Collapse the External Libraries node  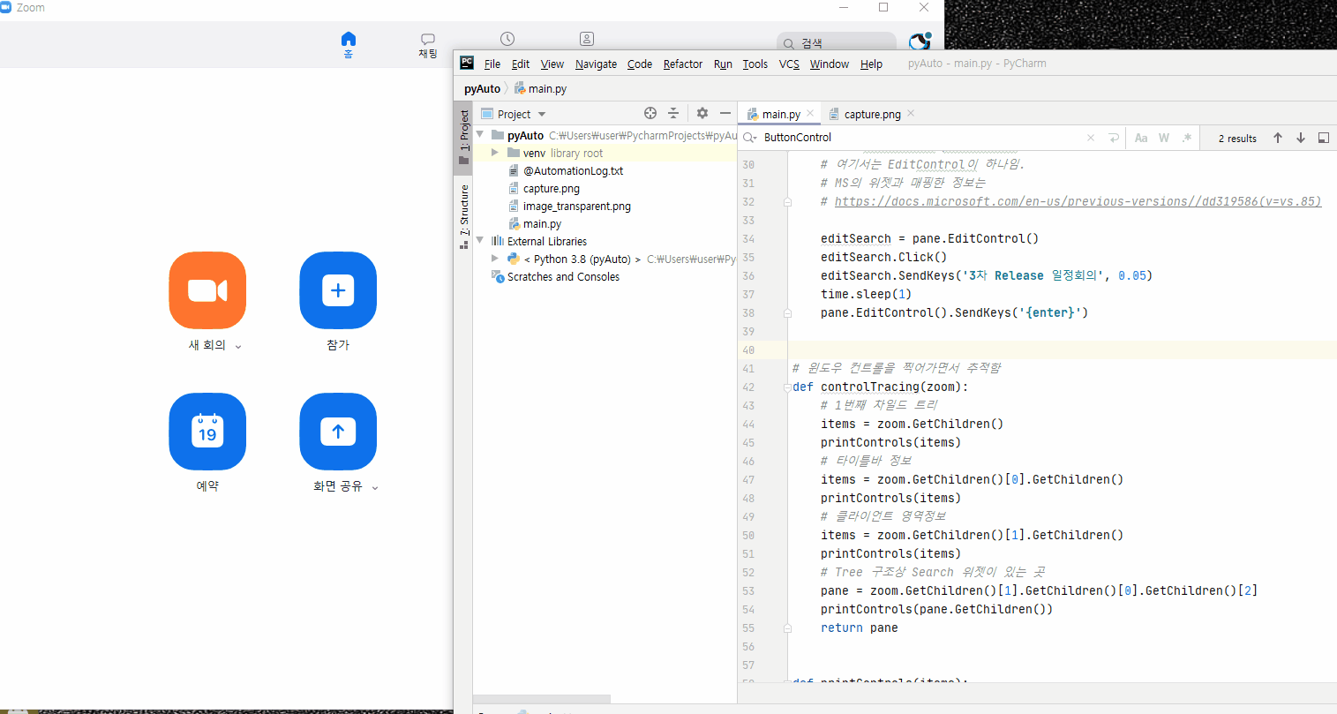pos(480,241)
